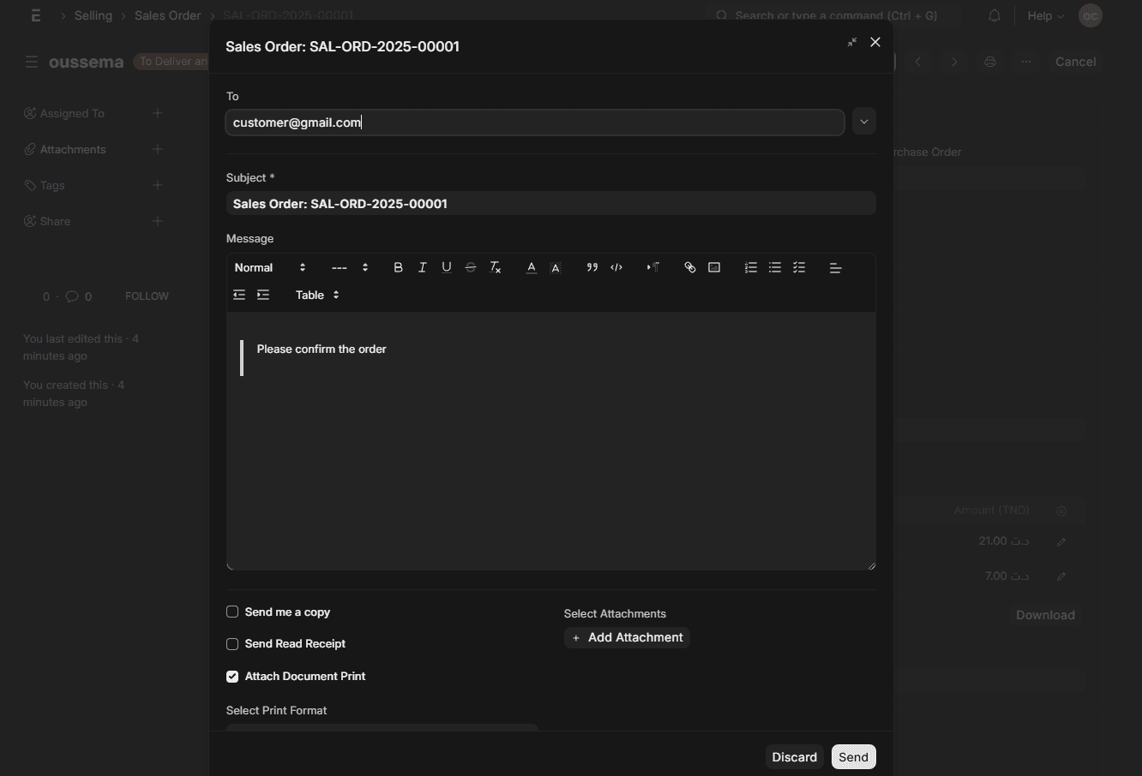Check the Send me a copy box

(x=232, y=612)
